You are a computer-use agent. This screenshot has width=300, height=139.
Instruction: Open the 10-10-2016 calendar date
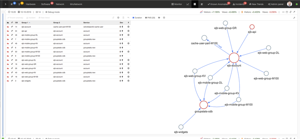point(25,12)
